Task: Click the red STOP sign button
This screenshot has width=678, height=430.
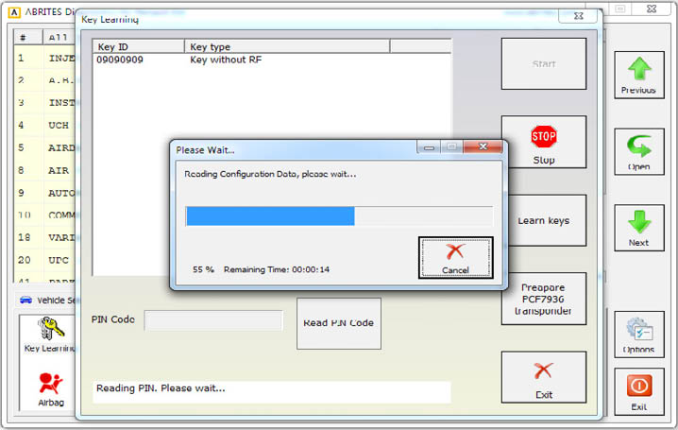Action: click(x=543, y=142)
